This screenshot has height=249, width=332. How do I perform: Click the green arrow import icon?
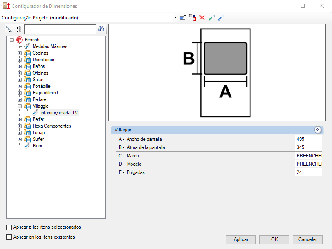coord(212,18)
